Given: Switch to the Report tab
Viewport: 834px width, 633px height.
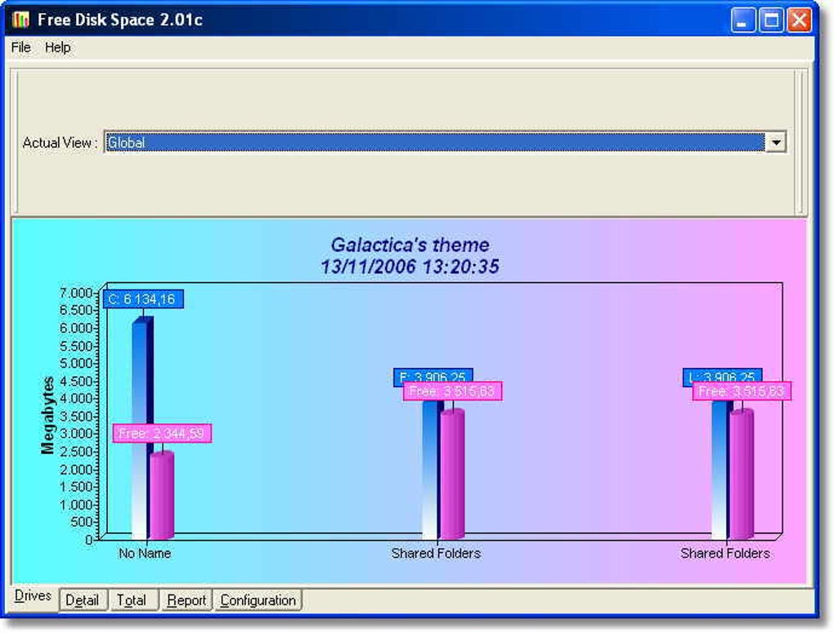Looking at the screenshot, I should tap(186, 599).
